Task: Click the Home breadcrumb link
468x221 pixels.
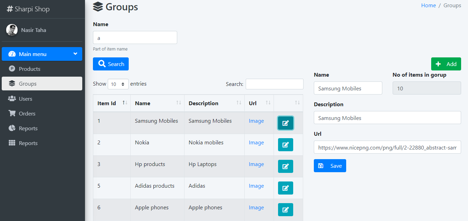Action: coord(428,5)
